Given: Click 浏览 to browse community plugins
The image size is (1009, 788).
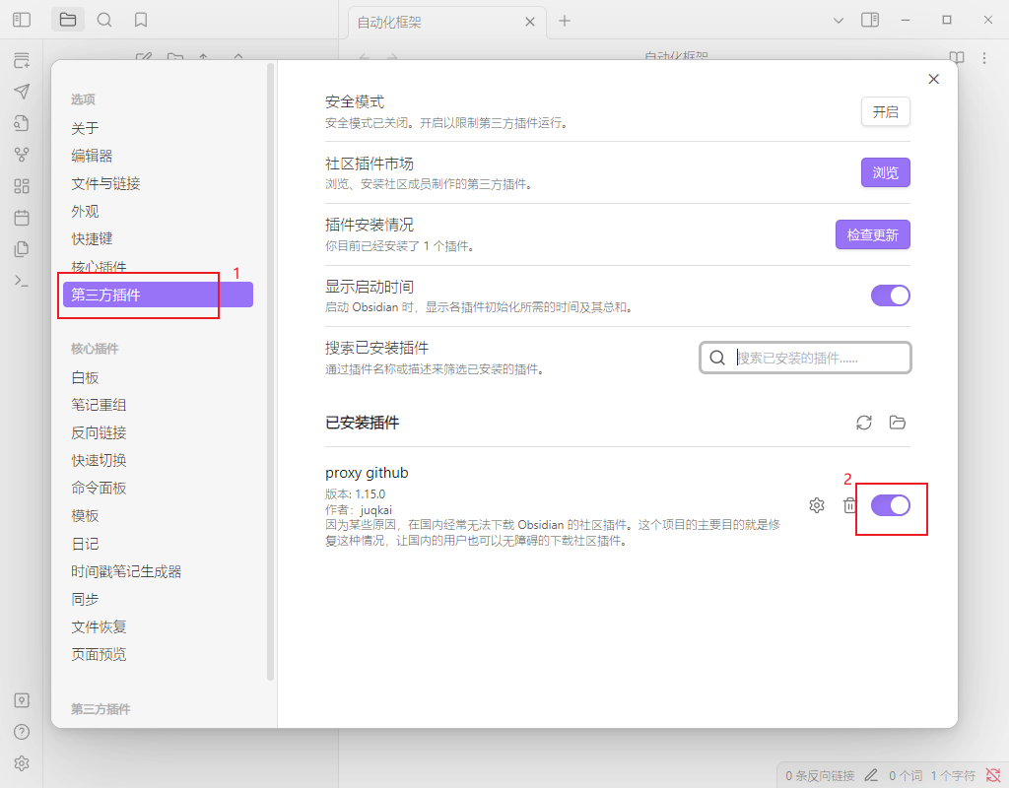Looking at the screenshot, I should pos(885,172).
